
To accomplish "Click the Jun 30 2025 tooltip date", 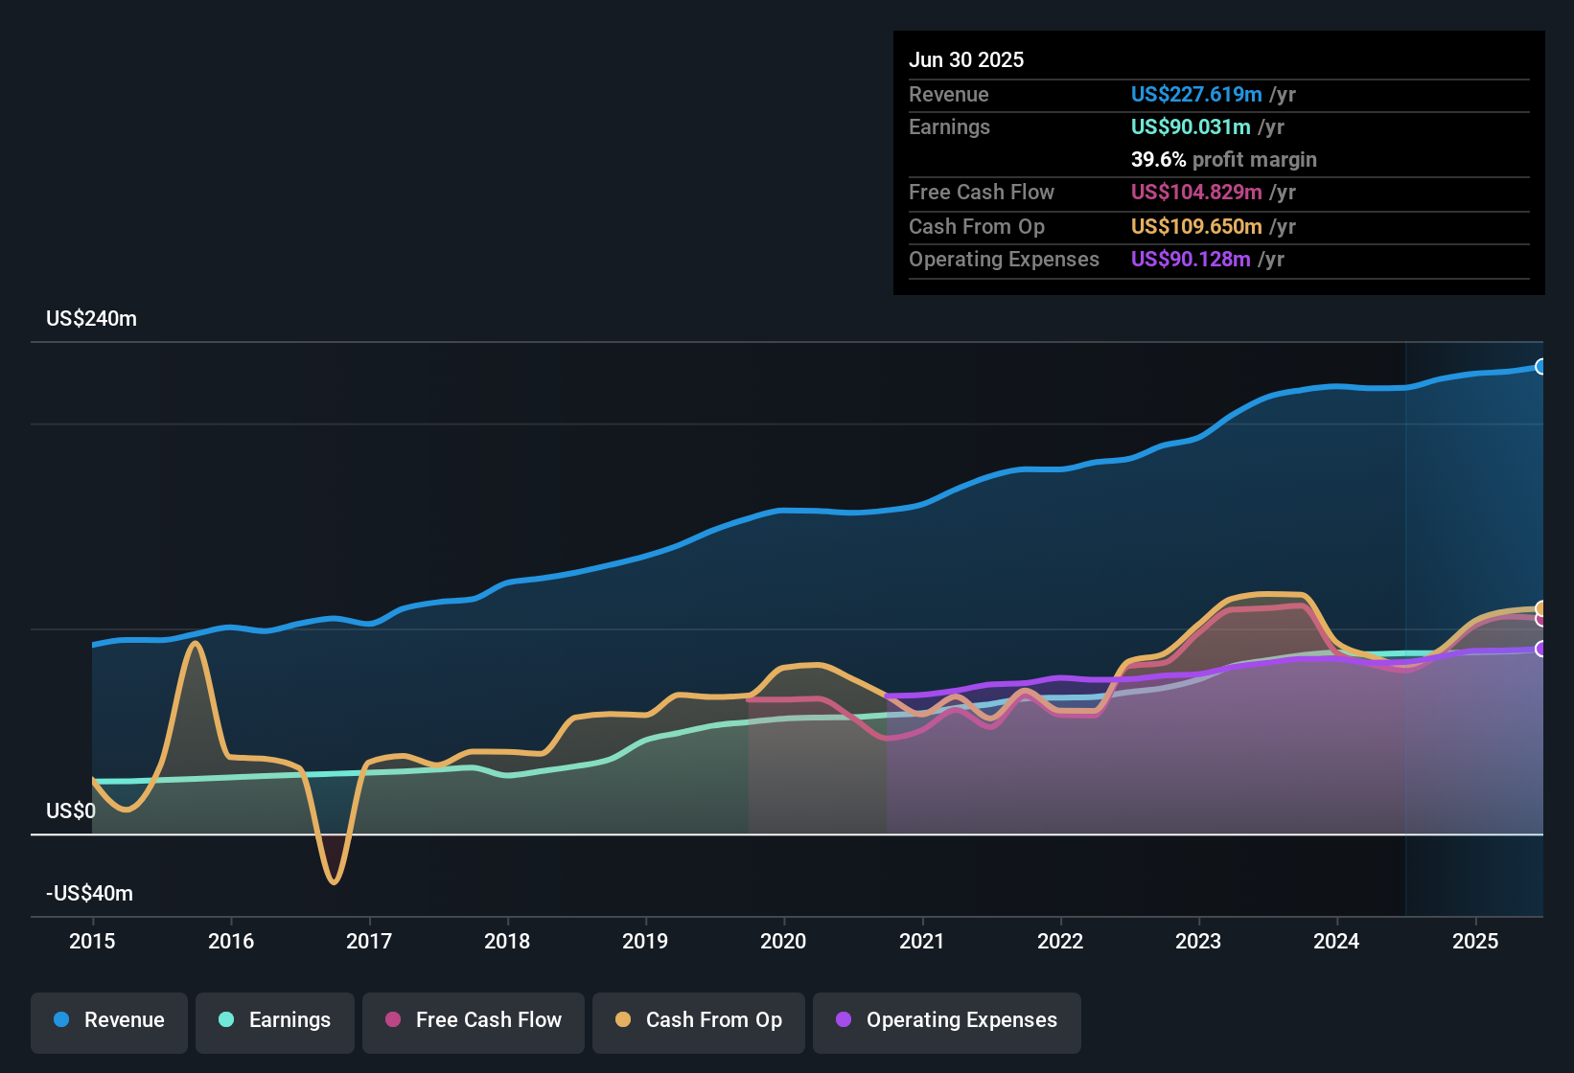I will click(x=966, y=59).
